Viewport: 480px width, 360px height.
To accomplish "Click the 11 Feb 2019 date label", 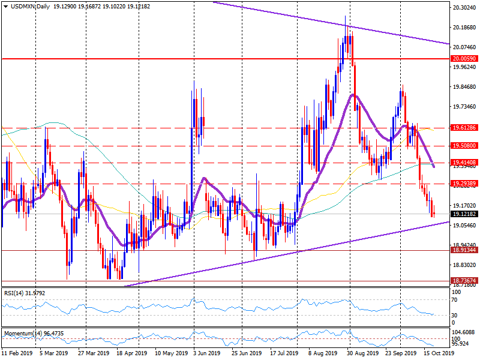I will (x=18, y=355).
